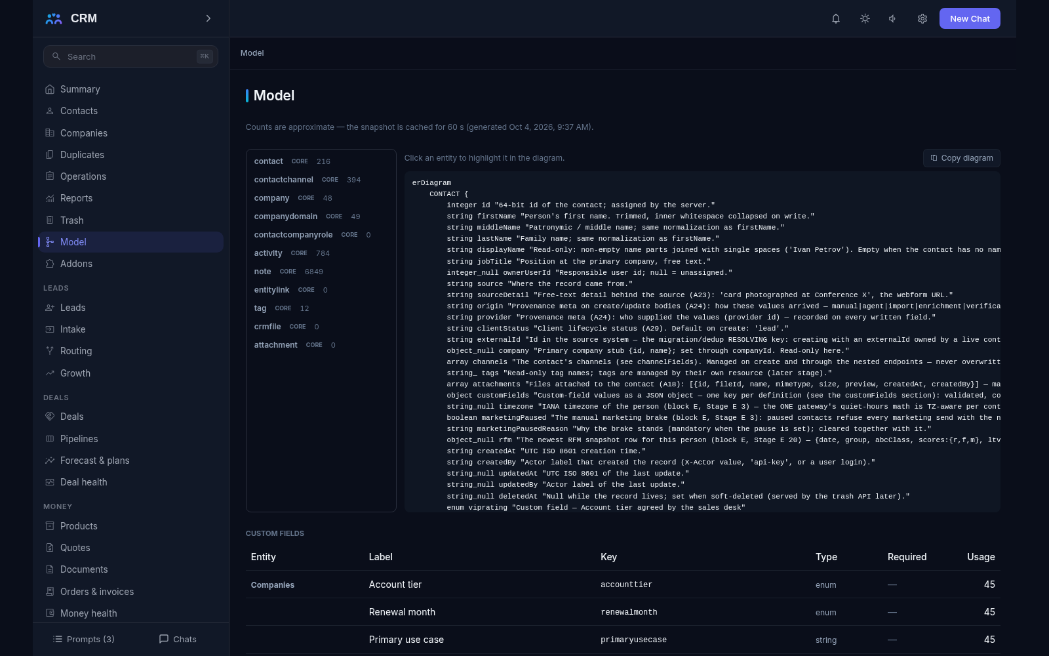Open Addons puzzle icon

tap(50, 264)
